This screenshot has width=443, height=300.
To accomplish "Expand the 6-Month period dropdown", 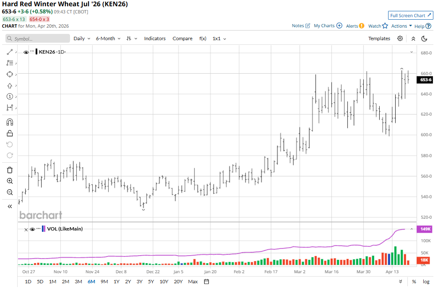I will point(108,38).
